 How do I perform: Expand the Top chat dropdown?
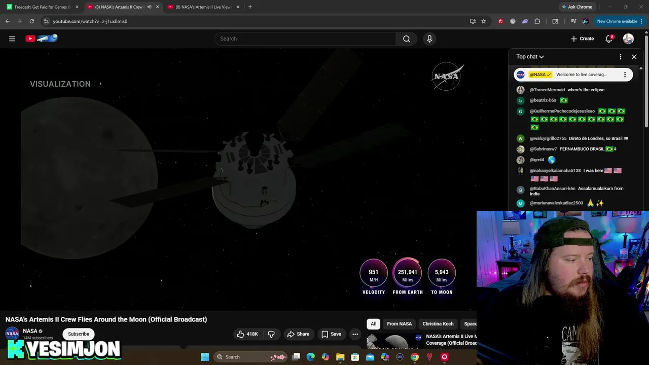point(530,57)
